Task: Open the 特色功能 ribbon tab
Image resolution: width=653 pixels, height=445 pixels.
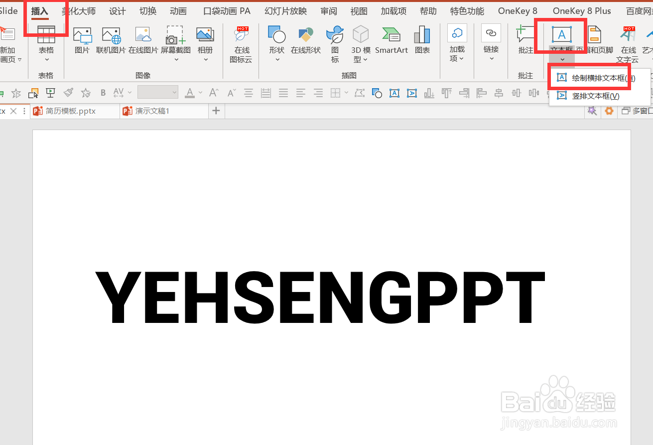Action: [467, 11]
